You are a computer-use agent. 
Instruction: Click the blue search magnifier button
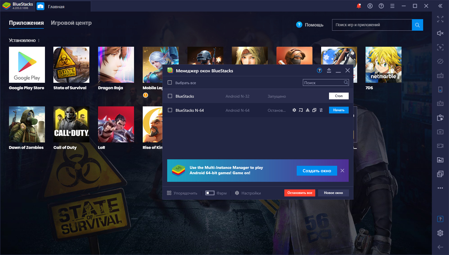418,25
